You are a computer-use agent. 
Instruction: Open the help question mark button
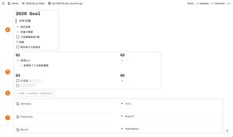tap(227, 132)
